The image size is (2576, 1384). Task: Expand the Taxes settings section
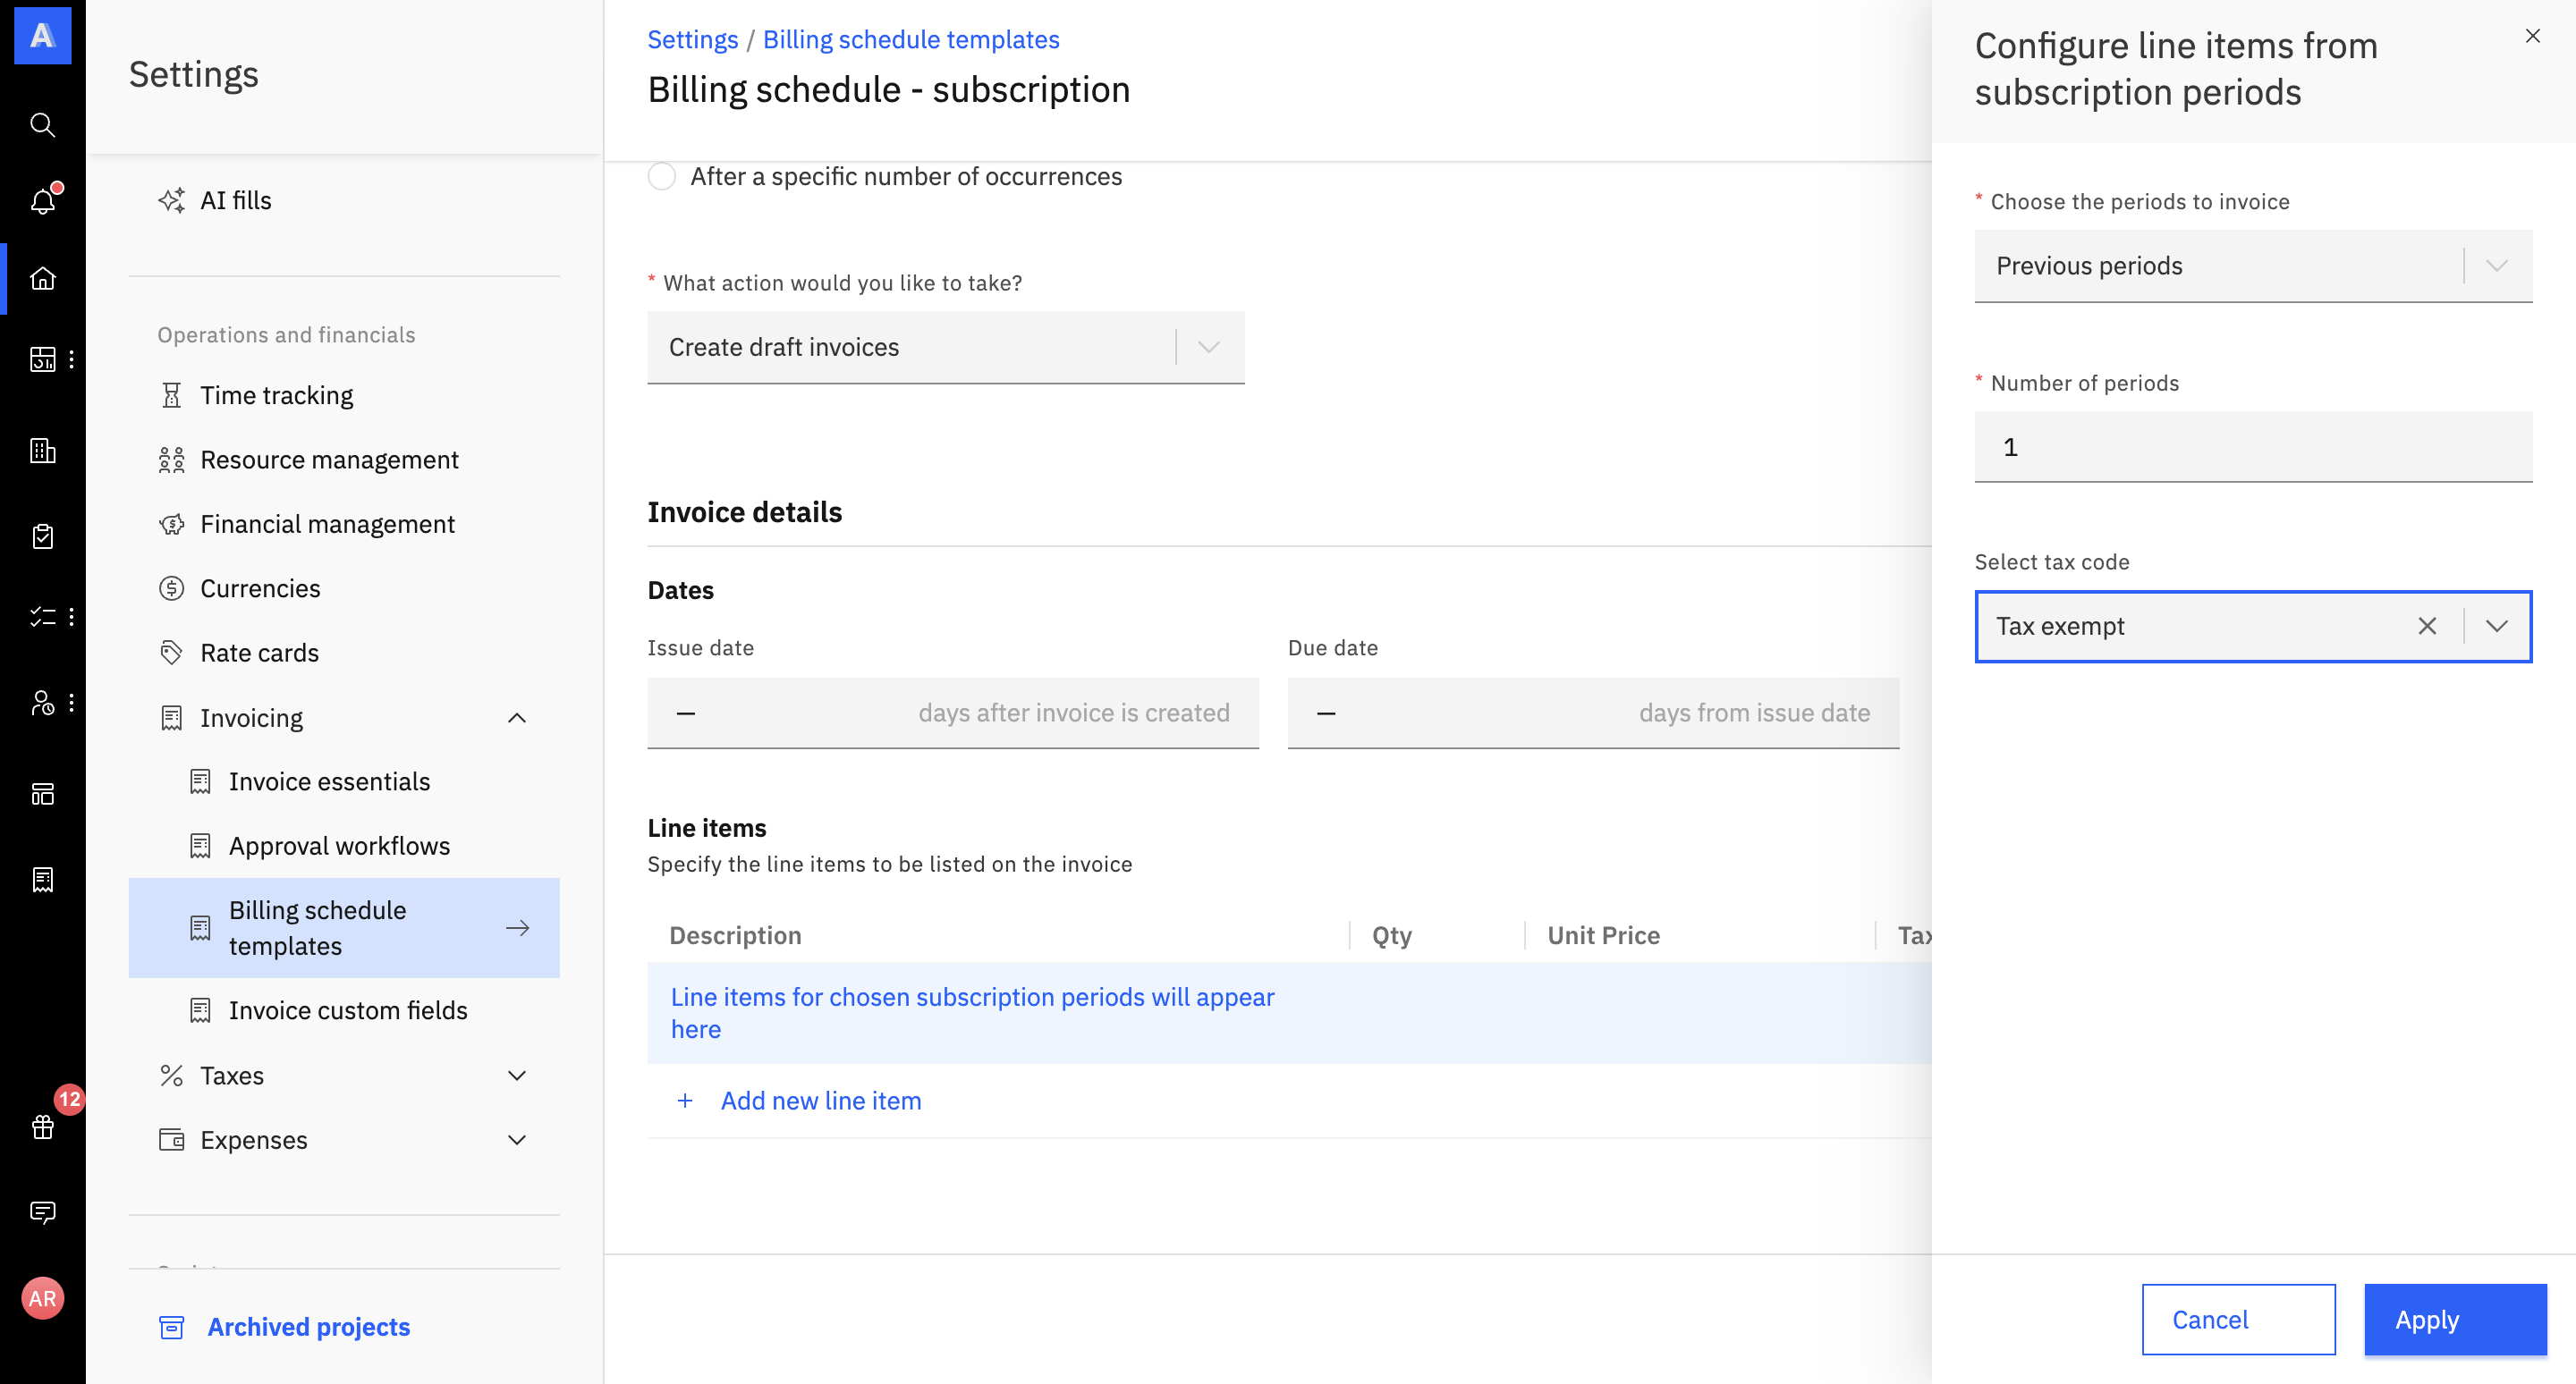point(516,1076)
